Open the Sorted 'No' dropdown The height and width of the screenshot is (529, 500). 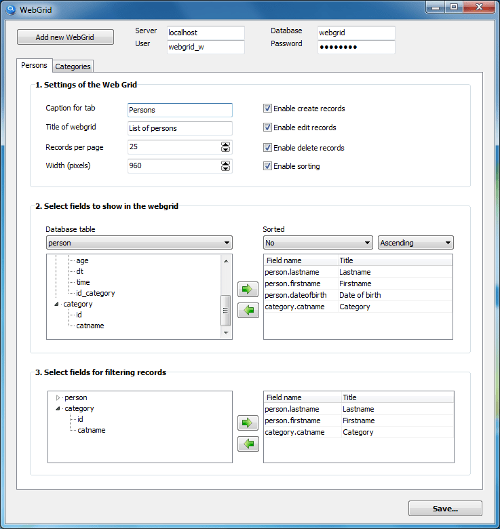click(318, 243)
